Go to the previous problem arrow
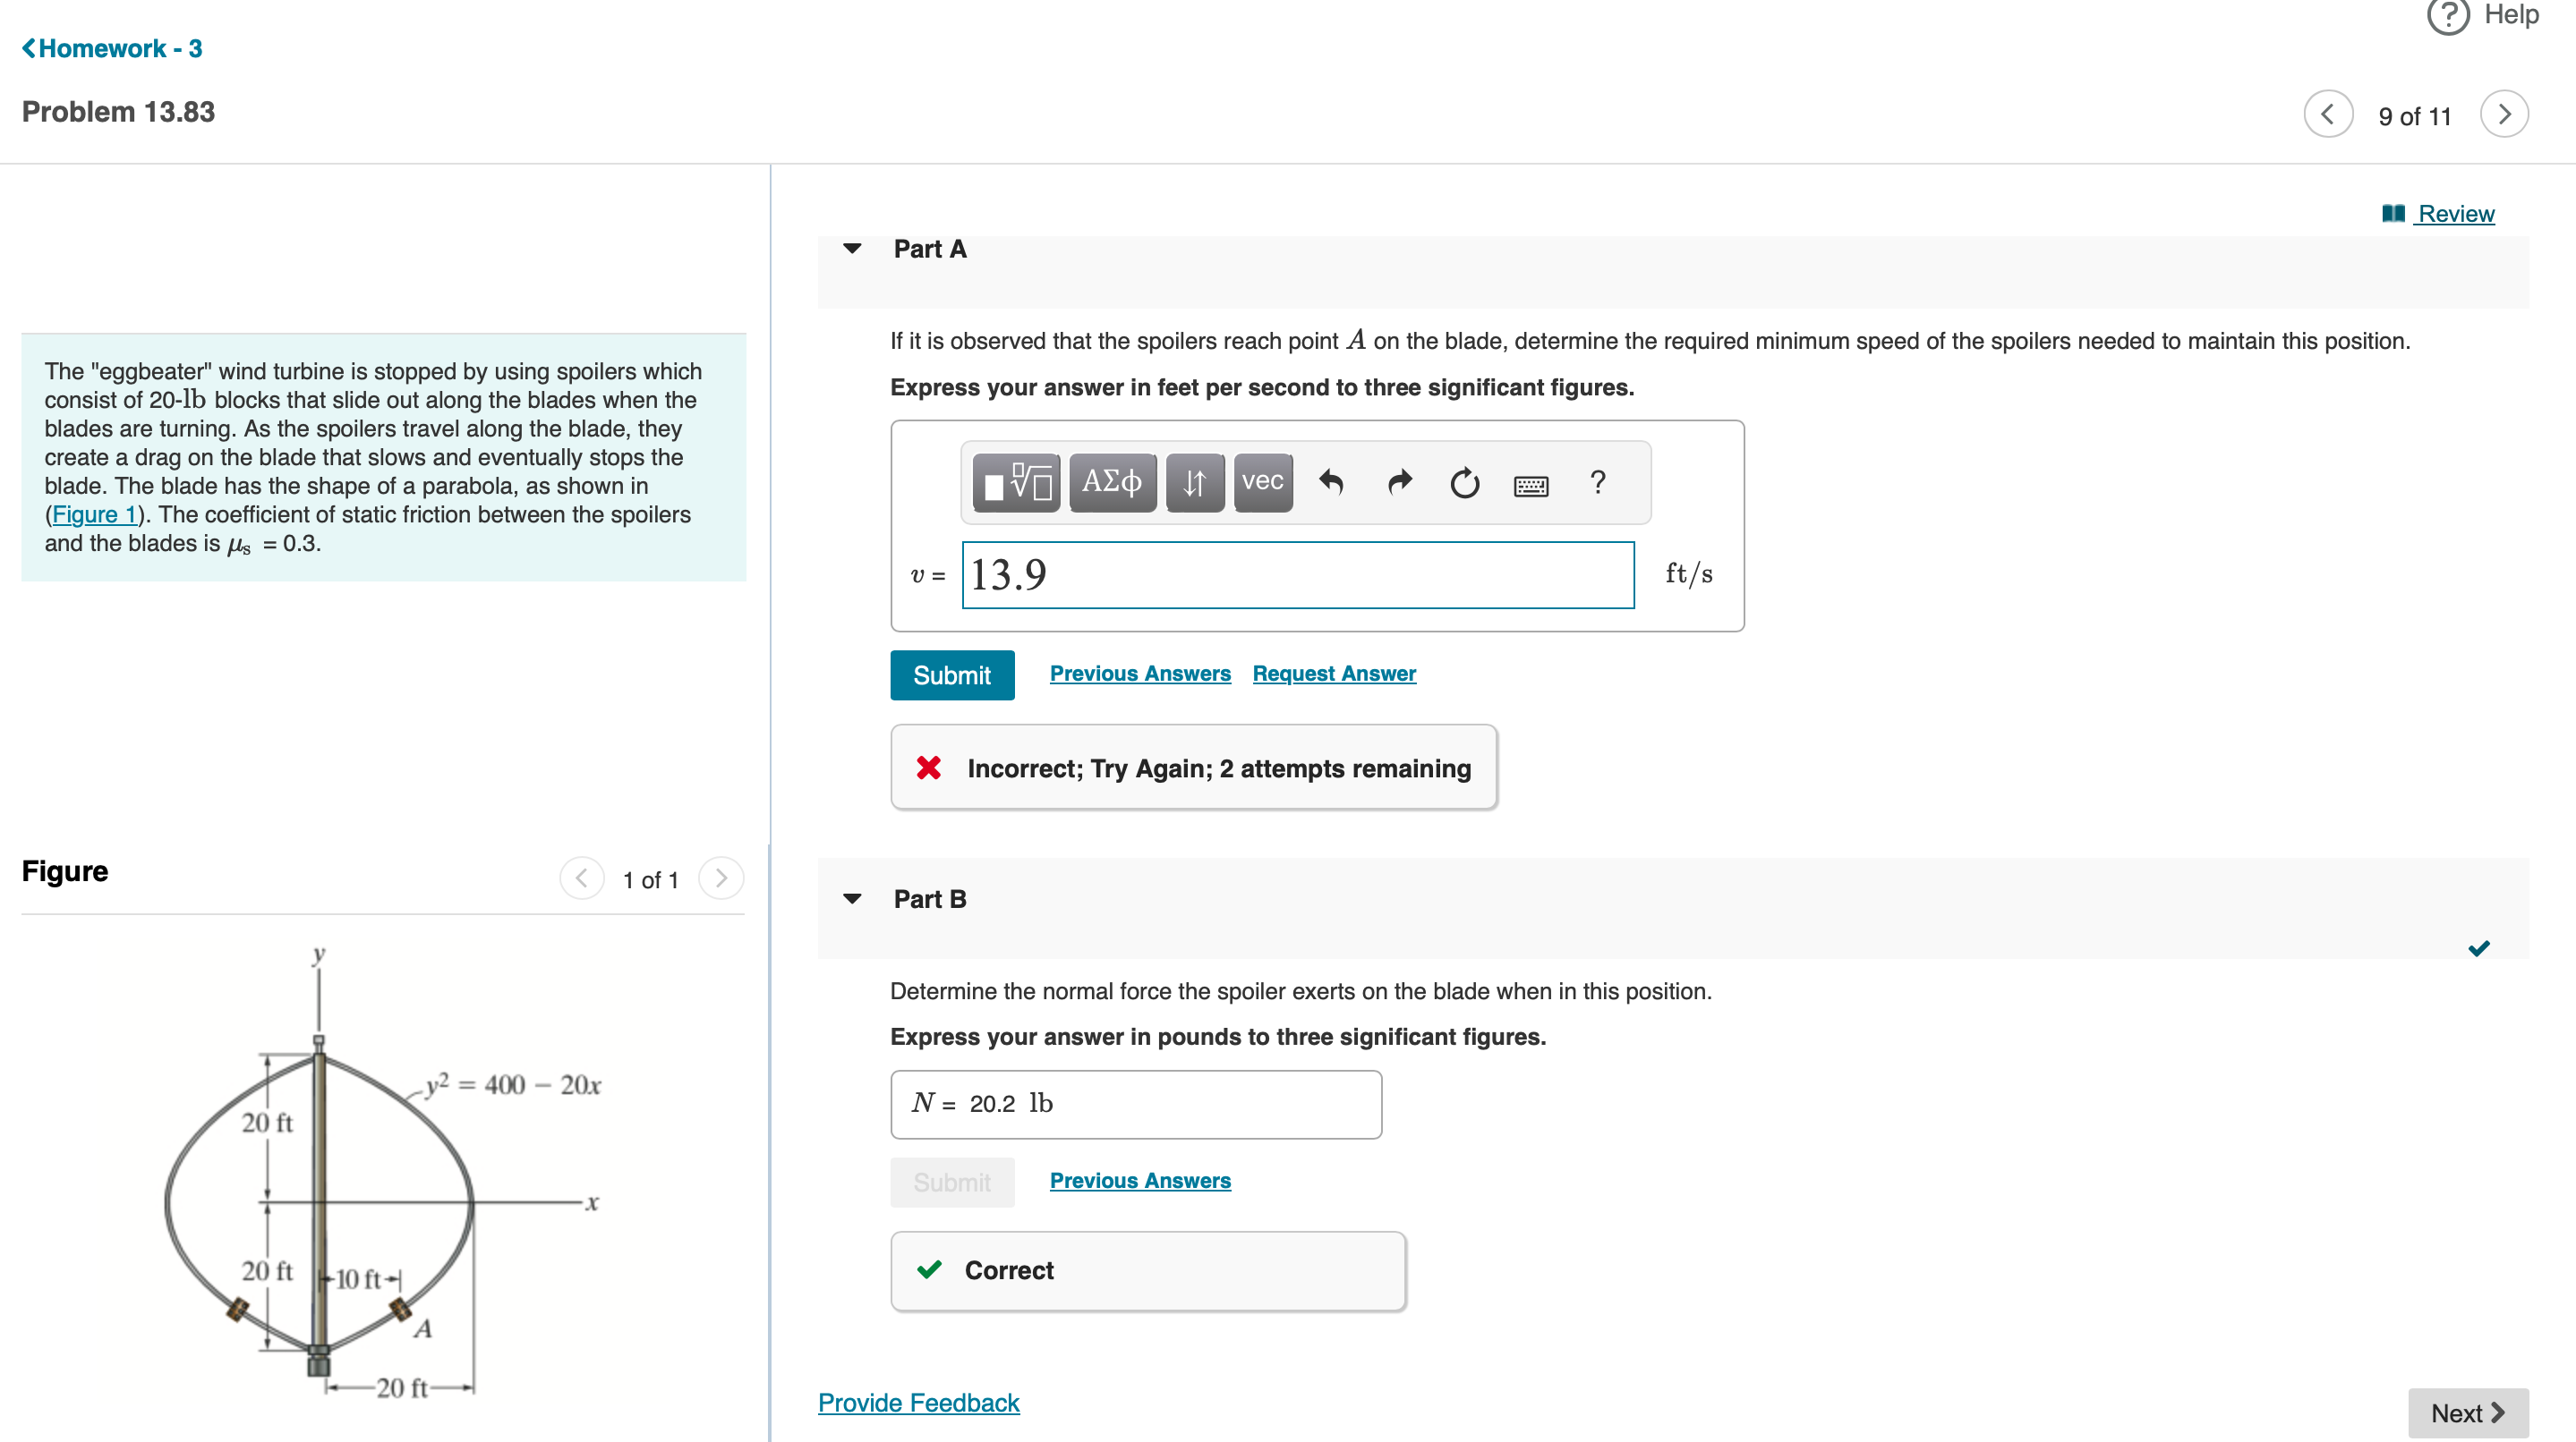The height and width of the screenshot is (1442, 2576). (2328, 115)
